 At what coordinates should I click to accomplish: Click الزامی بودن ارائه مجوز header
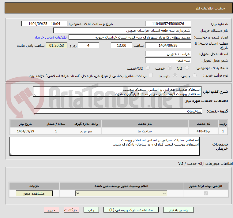pyautogui.click(x=206, y=186)
